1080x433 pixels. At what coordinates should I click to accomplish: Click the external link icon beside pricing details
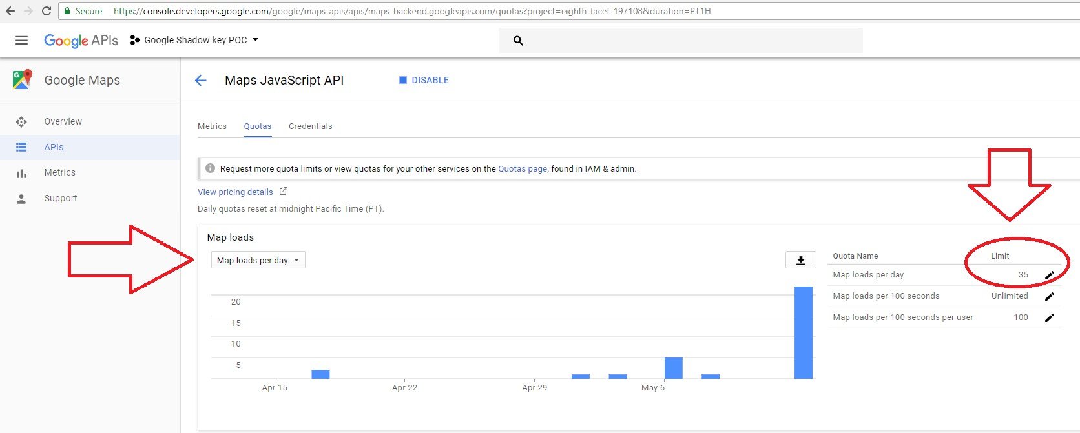click(283, 192)
